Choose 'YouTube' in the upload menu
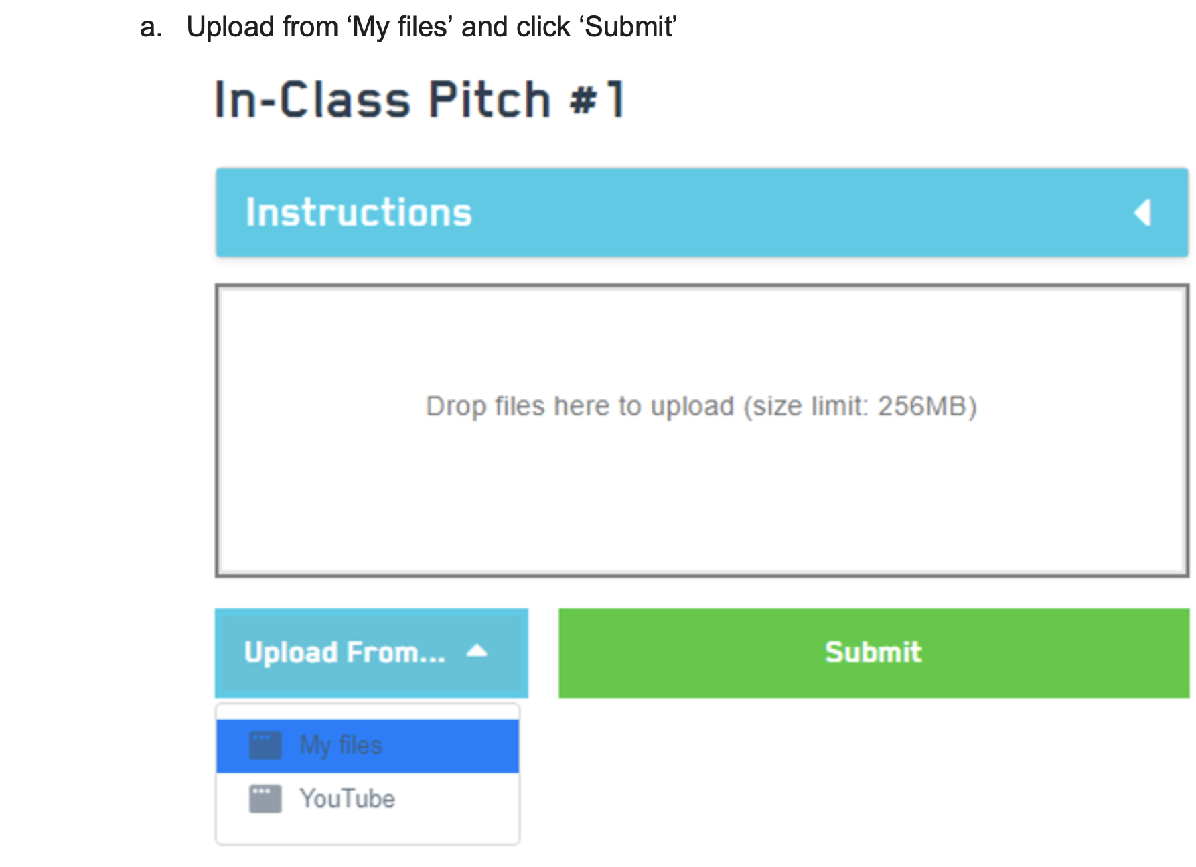This screenshot has width=1196, height=867. 347,799
